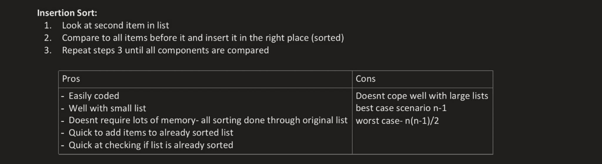Click the 'Easily coded' bullet
The height and width of the screenshot is (164, 602).
pos(94,96)
